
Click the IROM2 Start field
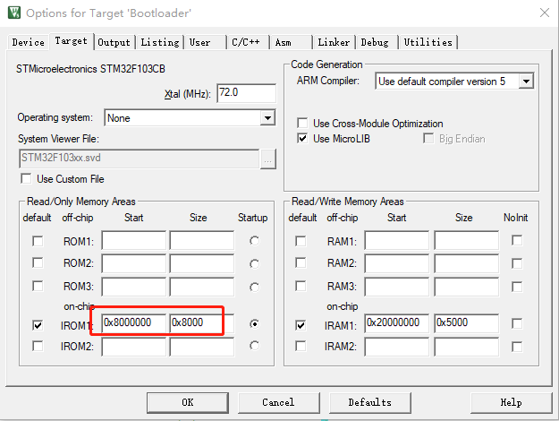[x=133, y=347]
